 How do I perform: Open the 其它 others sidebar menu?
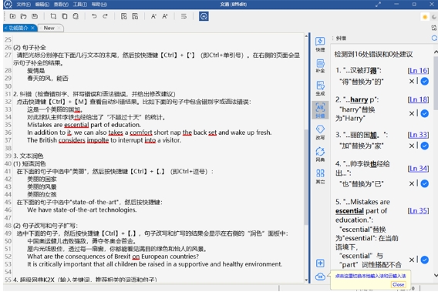[x=320, y=176]
